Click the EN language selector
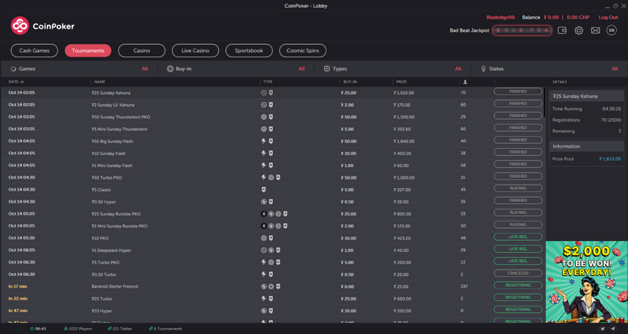This screenshot has height=334, width=628. click(x=611, y=30)
